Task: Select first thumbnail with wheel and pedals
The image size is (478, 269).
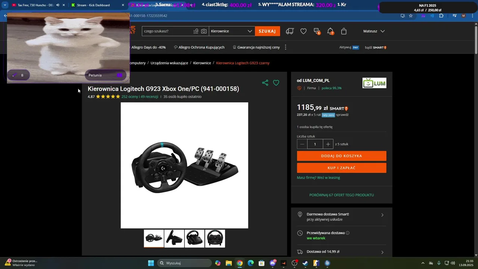Action: point(154,238)
